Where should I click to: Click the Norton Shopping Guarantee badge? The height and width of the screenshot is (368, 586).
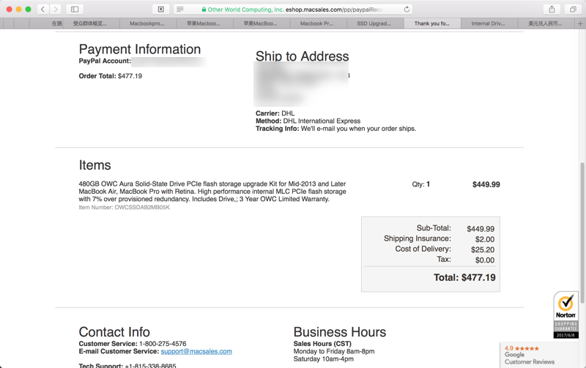[x=565, y=315]
